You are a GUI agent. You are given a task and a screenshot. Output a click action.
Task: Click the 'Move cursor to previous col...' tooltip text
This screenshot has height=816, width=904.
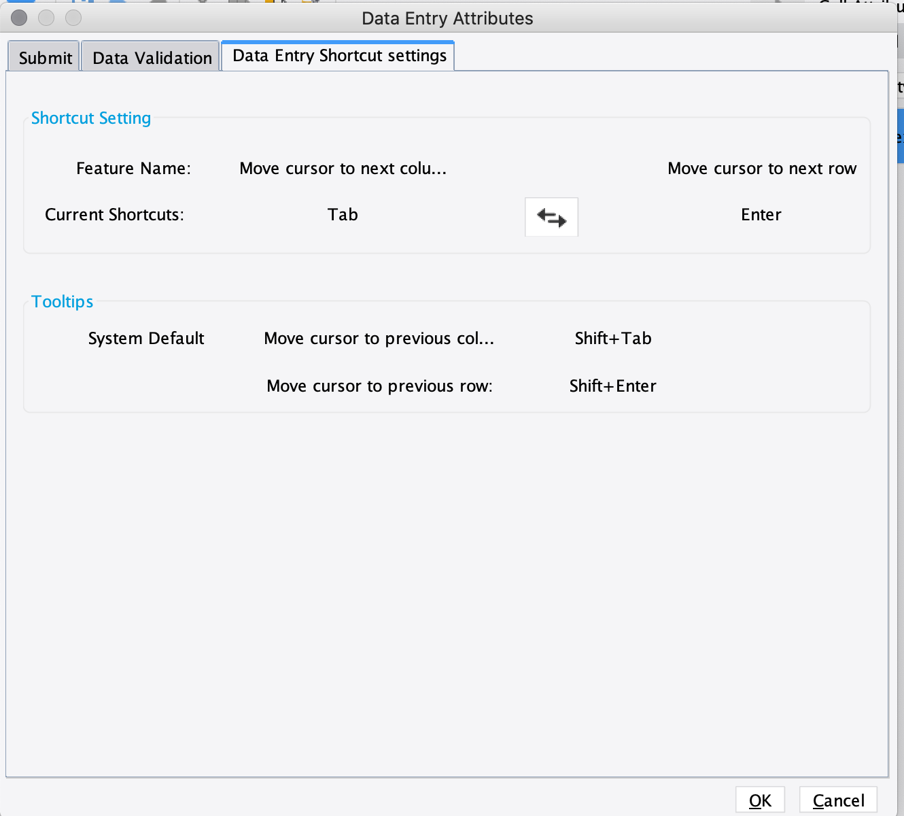(379, 338)
